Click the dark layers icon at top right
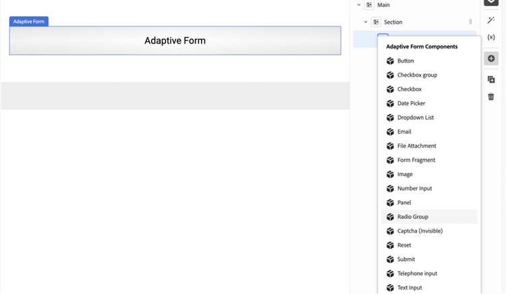 (x=491, y=3)
